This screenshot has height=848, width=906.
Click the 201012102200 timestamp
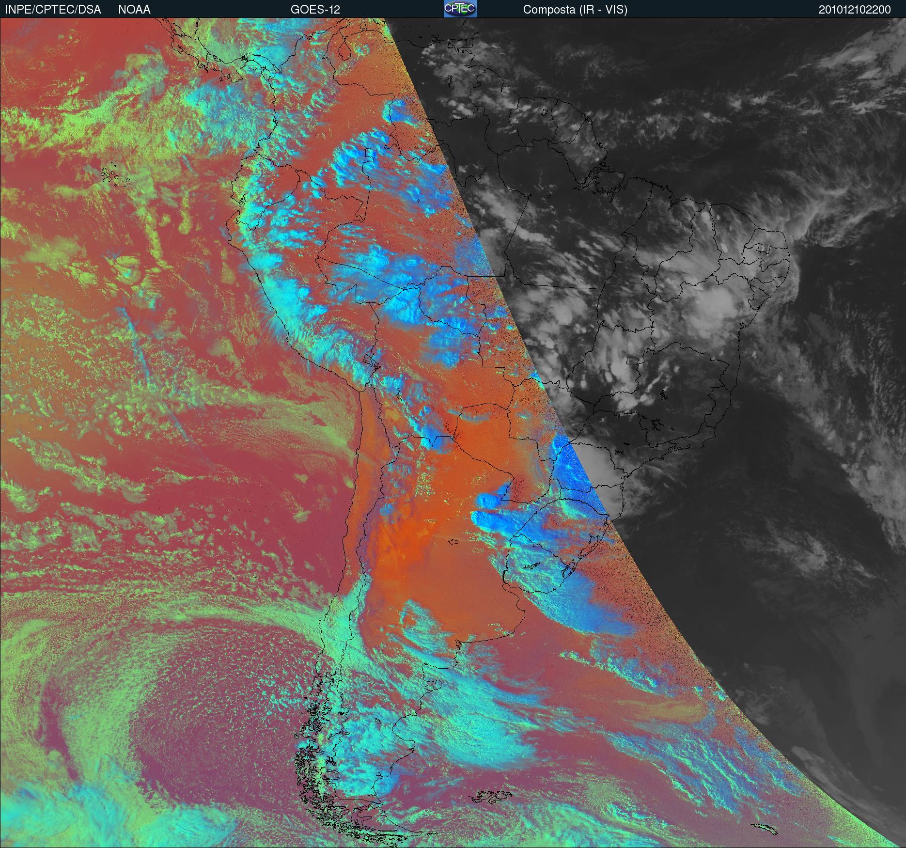pyautogui.click(x=855, y=10)
